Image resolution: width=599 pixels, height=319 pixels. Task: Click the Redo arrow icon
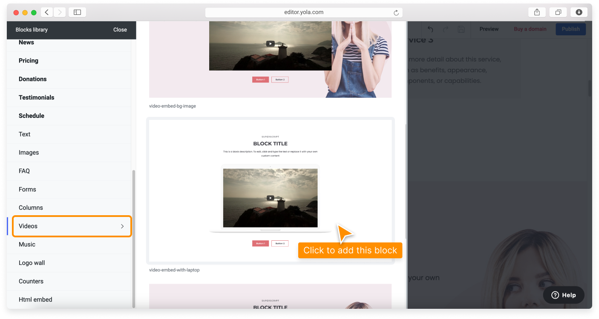click(x=445, y=29)
